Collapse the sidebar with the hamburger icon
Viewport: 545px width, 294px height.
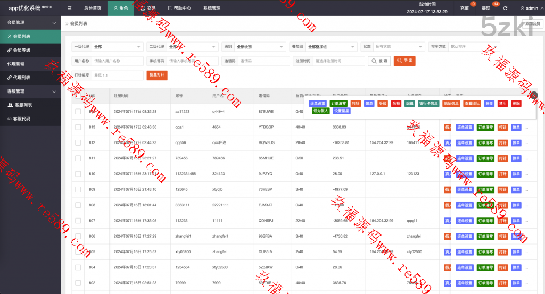pyautogui.click(x=69, y=9)
